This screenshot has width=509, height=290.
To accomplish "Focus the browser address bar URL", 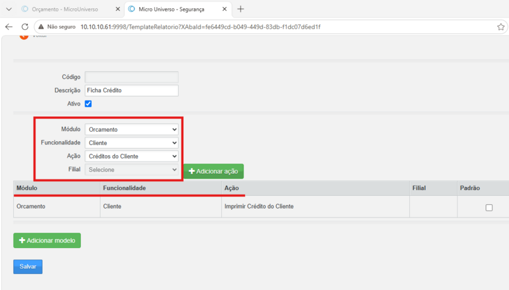I will pos(200,27).
